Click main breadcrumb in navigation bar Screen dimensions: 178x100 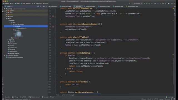(17, 4)
